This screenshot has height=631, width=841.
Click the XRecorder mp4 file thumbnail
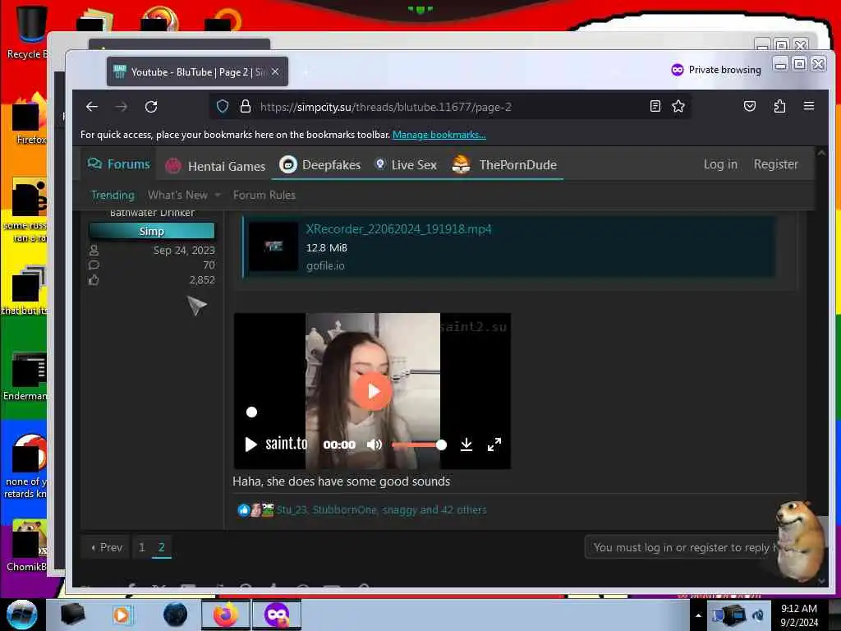coord(273,246)
